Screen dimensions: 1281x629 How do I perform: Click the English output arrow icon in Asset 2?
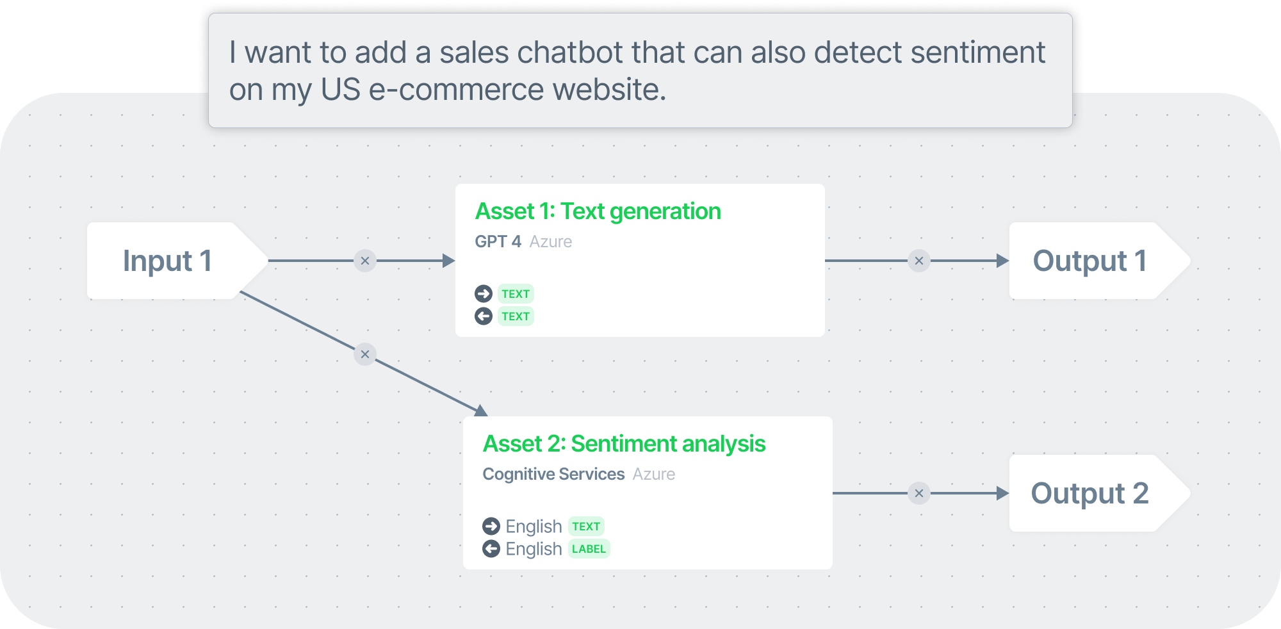coord(491,548)
